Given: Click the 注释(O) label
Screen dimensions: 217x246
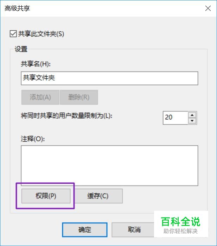Looking at the screenshot, I should point(33,139).
